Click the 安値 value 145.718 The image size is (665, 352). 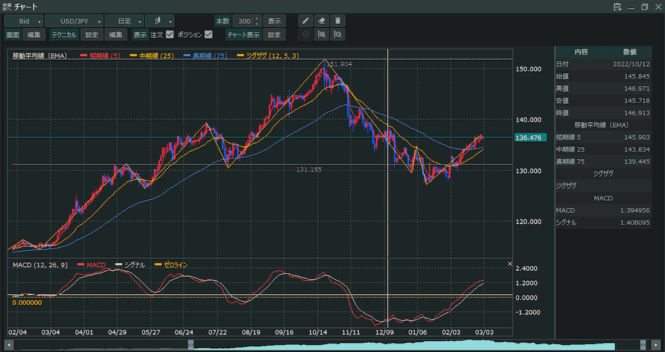(x=637, y=100)
